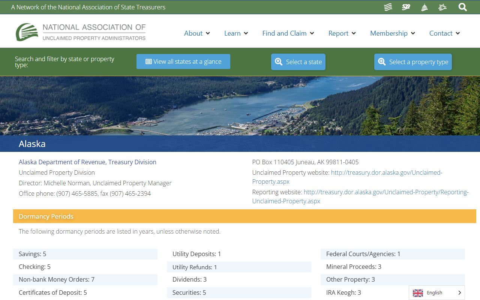This screenshot has width=480, height=300.
Task: Click the dormancy periods explanatory note
Action: pyautogui.click(x=120, y=231)
